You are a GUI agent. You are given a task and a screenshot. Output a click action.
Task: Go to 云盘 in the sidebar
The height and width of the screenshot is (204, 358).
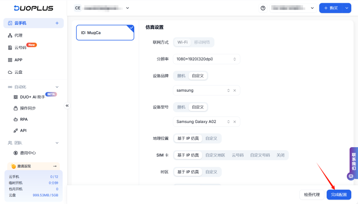18,72
